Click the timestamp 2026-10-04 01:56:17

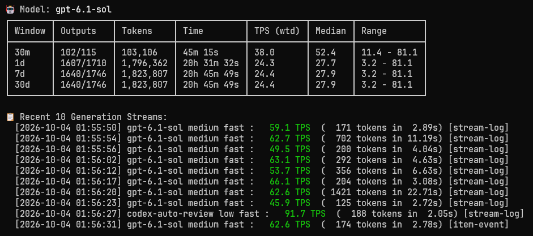(x=69, y=181)
